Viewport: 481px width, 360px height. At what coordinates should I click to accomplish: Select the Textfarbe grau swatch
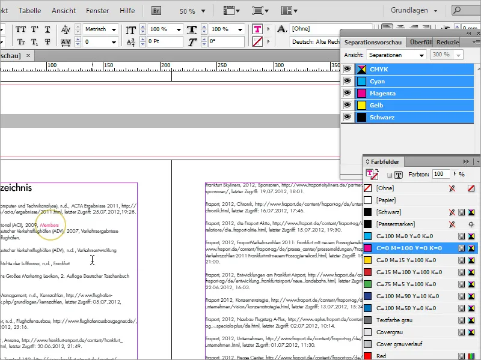tap(420, 320)
